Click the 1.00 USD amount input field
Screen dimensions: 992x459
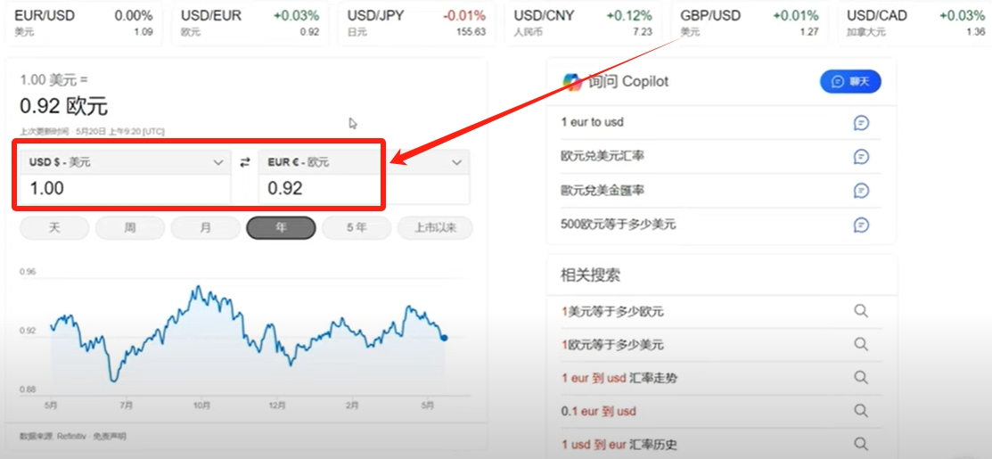[126, 189]
